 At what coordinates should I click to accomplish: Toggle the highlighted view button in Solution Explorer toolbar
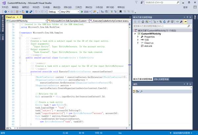coord(185,22)
